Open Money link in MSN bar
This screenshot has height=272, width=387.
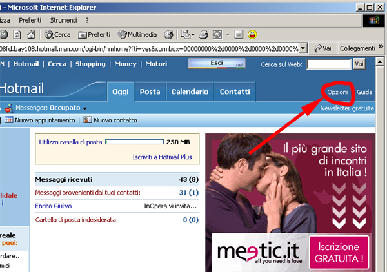click(x=125, y=64)
